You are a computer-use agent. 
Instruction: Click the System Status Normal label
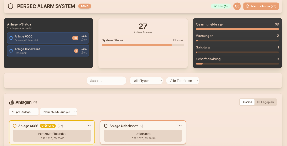coord(179,40)
